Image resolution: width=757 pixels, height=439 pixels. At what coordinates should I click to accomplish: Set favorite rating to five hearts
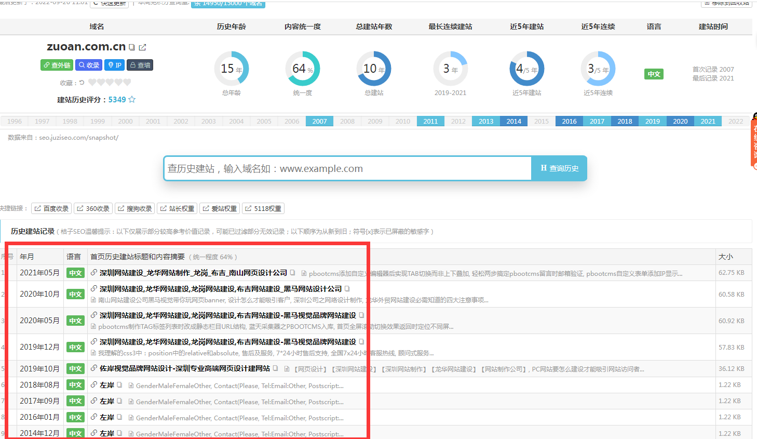(x=127, y=82)
